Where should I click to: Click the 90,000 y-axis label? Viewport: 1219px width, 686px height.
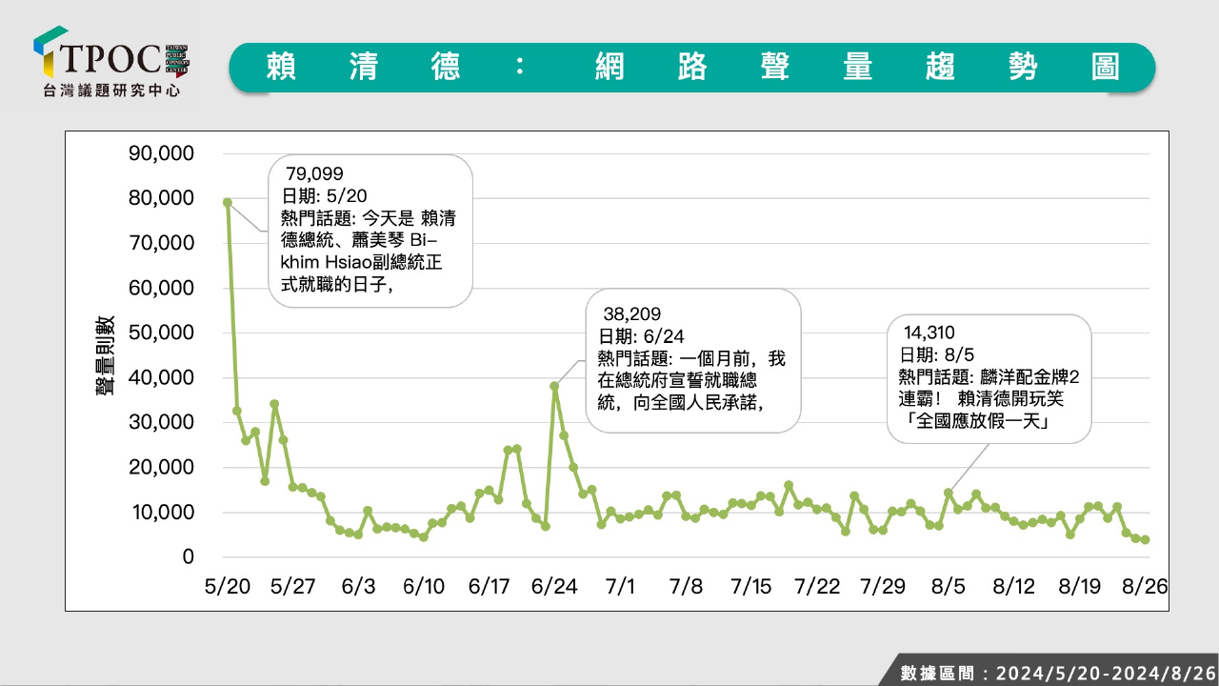click(159, 153)
